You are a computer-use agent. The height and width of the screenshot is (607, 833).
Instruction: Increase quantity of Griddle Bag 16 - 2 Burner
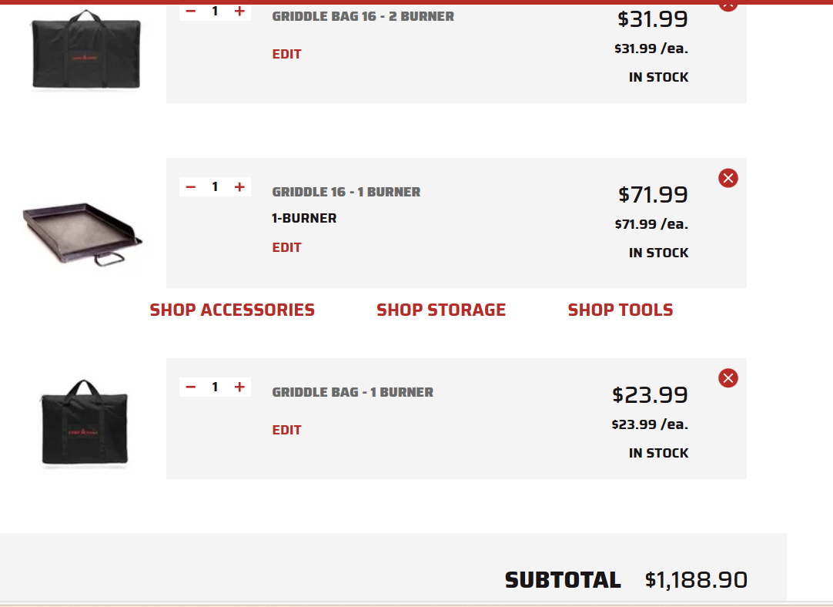pyautogui.click(x=239, y=11)
